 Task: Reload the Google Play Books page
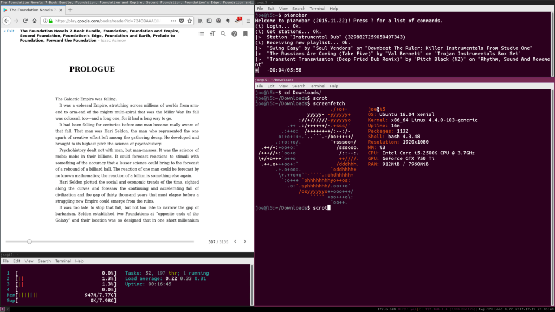[25, 21]
